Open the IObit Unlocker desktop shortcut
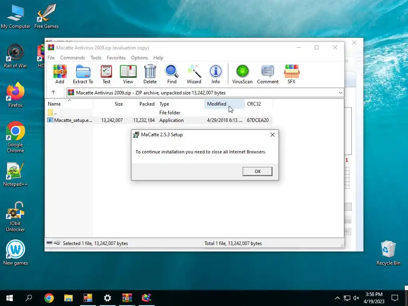Screen dimensions: 408x306 [16, 217]
